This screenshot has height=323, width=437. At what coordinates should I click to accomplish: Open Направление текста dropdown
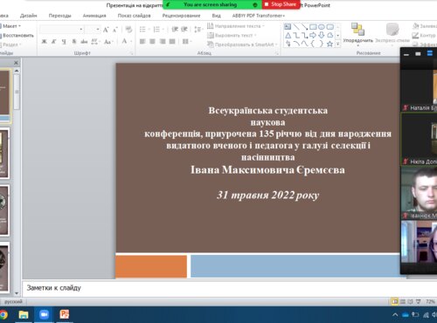pyautogui.click(x=236, y=26)
